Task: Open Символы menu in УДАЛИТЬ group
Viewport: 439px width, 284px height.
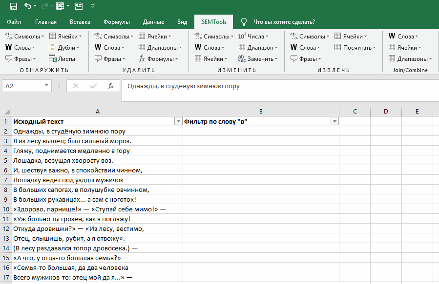Action: coord(114,37)
